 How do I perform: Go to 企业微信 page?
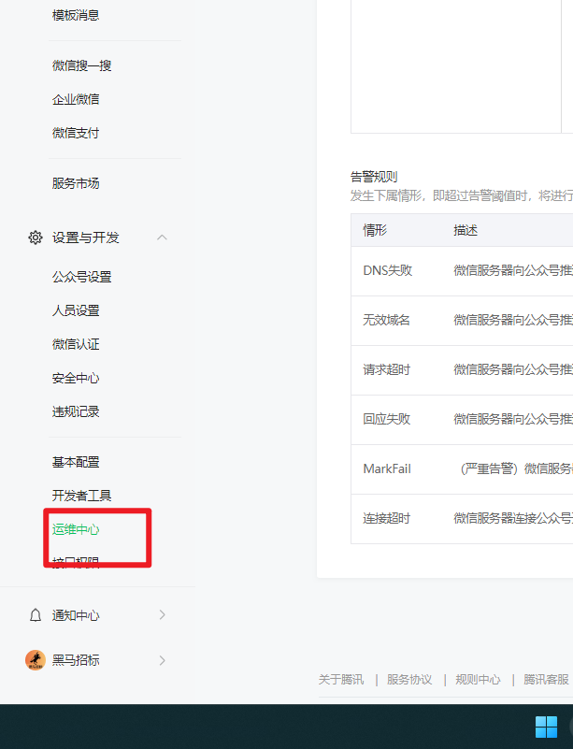click(76, 99)
